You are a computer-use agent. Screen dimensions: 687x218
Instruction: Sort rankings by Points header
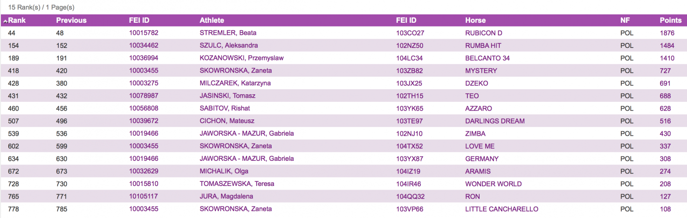click(x=670, y=20)
